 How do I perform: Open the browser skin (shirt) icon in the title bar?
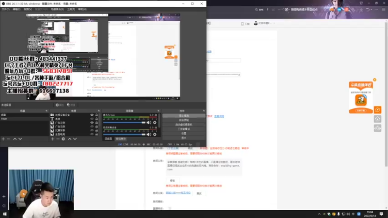tap(361, 3)
